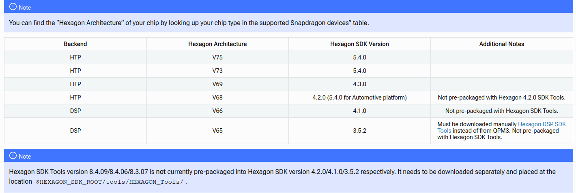This screenshot has height=193, width=576.
Task: Click the Additional Notes column header
Action: (501, 44)
